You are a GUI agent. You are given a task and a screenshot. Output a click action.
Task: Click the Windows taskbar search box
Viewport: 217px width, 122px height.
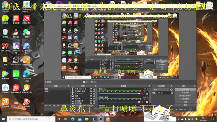(x=31, y=119)
